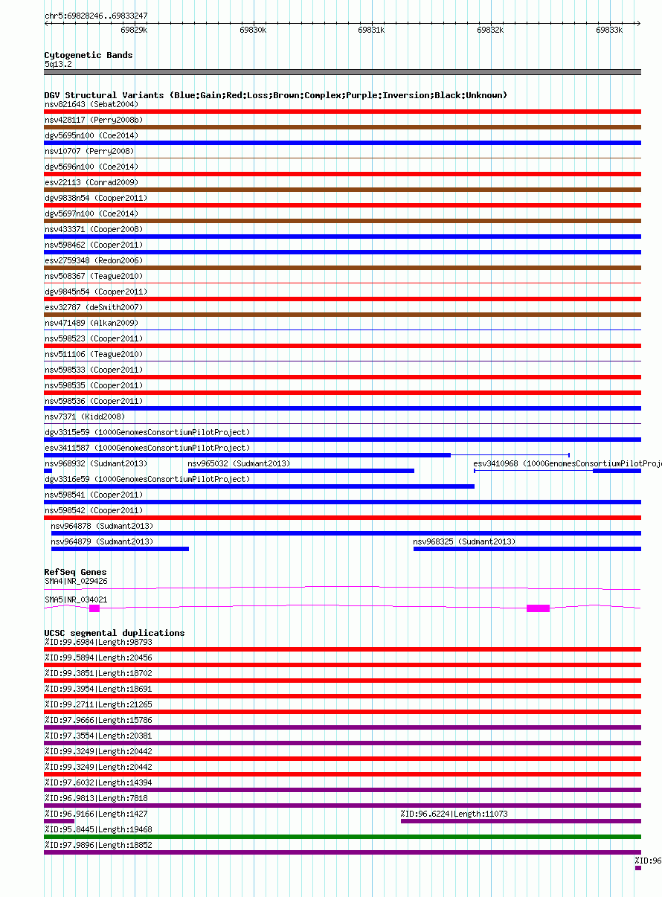
Task: Select the 69832k ruler position label
Action: coord(490,30)
